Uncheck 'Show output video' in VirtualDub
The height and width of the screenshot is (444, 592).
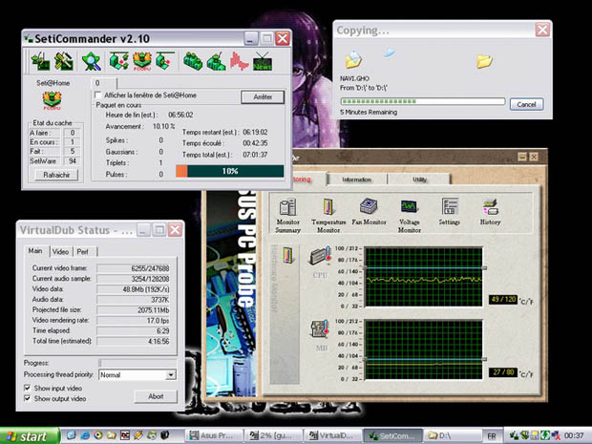(27, 398)
